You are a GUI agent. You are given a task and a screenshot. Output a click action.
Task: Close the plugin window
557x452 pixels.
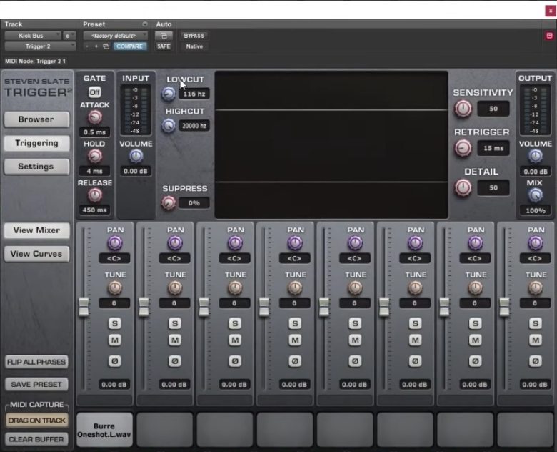tap(551, 11)
